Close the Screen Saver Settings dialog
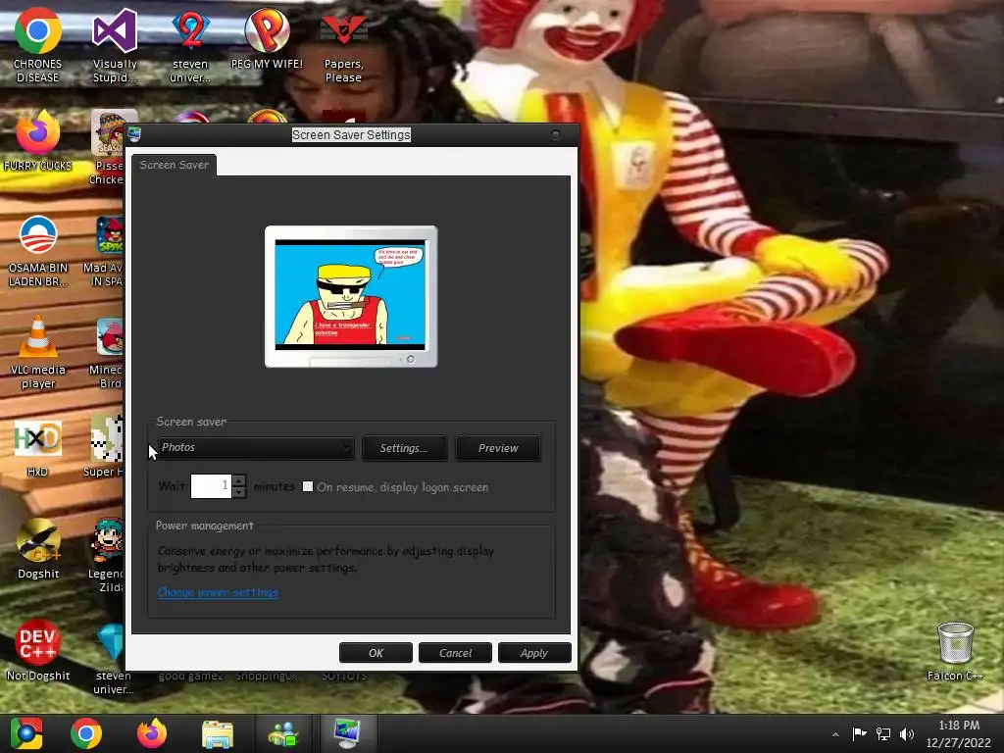Screen dimensions: 1004x753 pos(555,134)
